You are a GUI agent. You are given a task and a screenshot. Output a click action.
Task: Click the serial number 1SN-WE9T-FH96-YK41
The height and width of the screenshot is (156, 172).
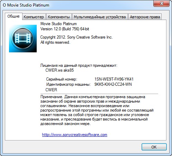[114, 79]
